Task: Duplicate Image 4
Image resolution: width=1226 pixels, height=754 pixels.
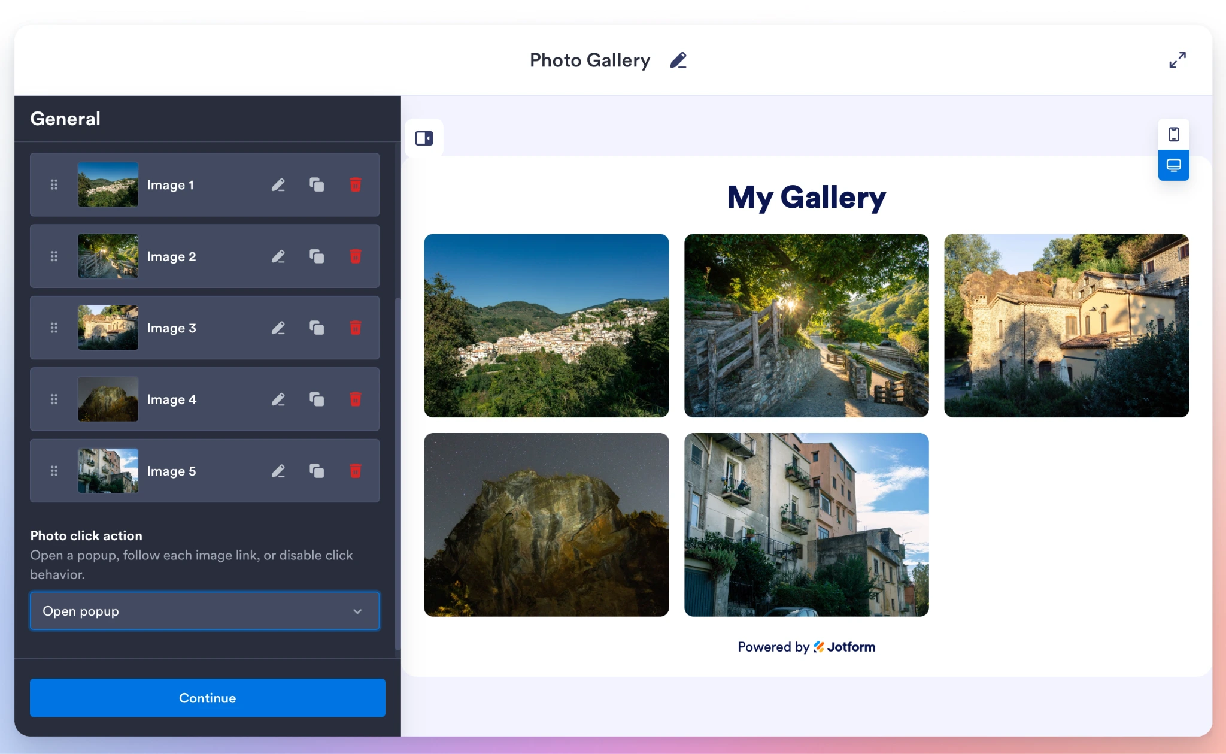Action: 317,399
